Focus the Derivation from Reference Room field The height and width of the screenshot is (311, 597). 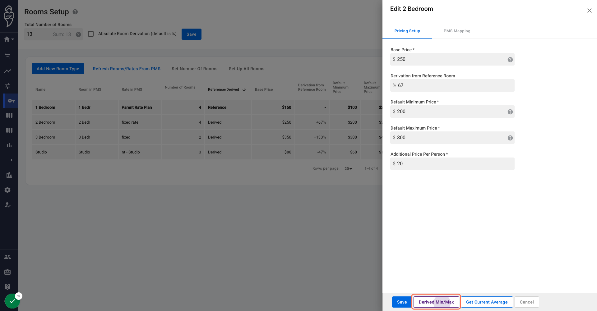452,85
